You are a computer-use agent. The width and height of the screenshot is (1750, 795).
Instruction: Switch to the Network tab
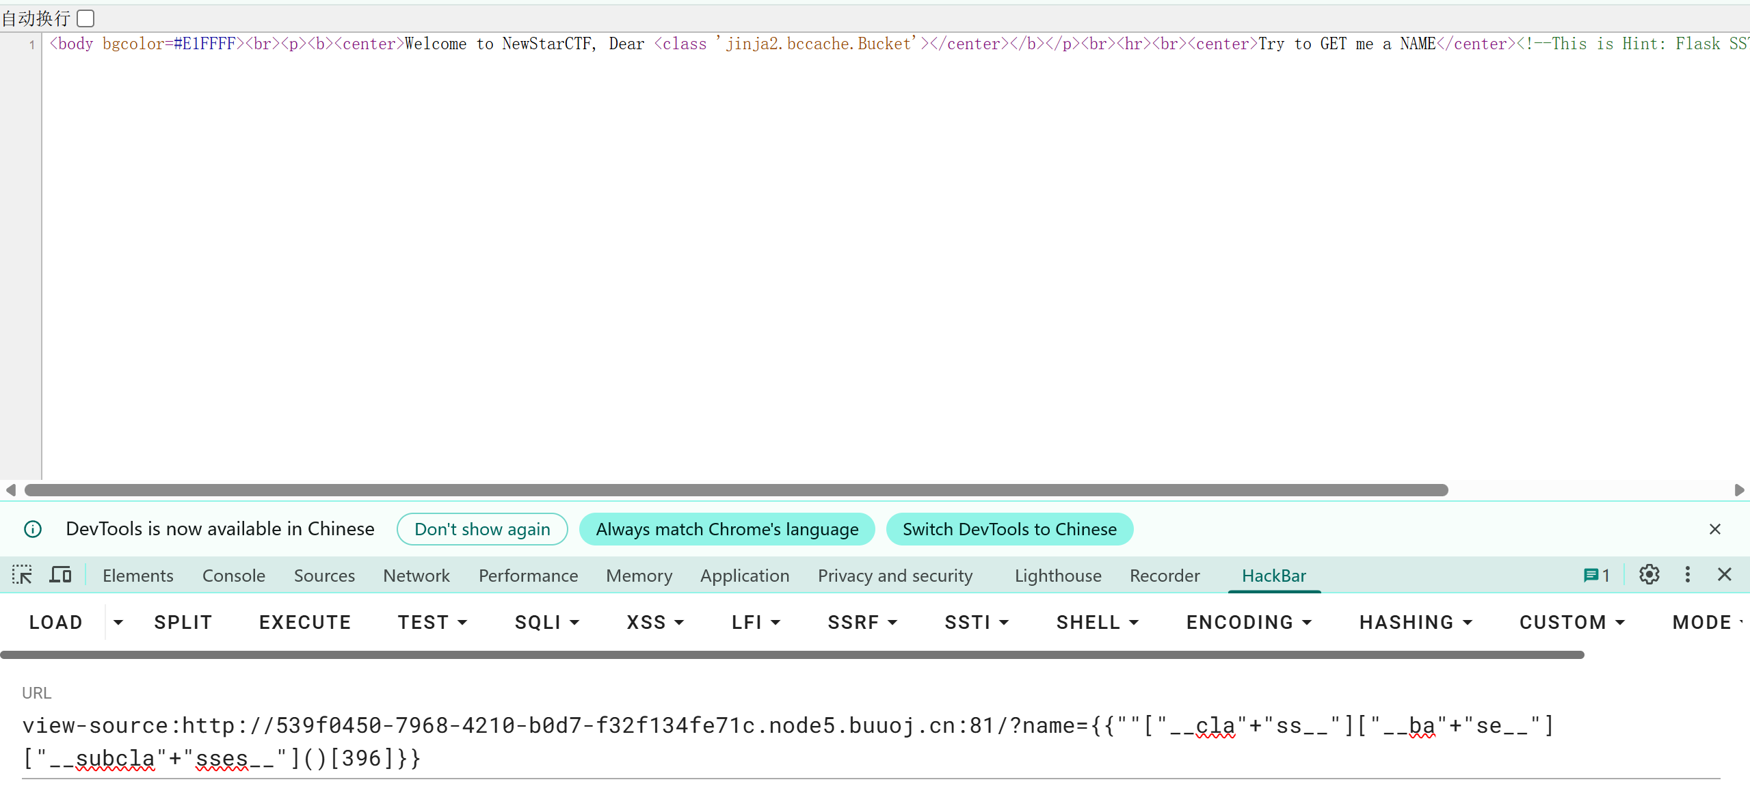pyautogui.click(x=416, y=576)
